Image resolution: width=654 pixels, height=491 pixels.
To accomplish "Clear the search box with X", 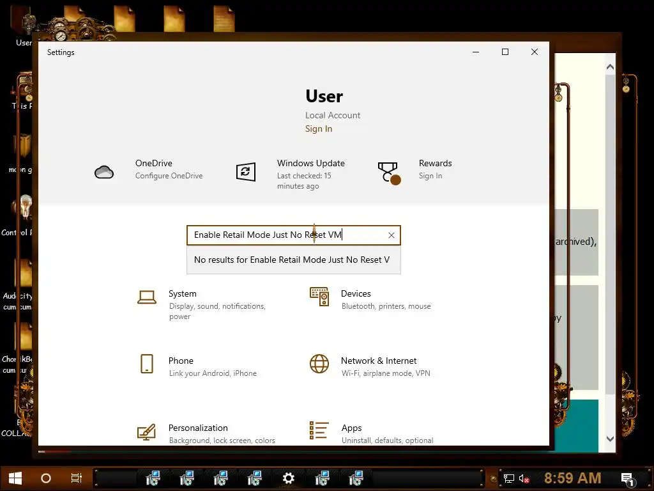I will click(x=392, y=235).
